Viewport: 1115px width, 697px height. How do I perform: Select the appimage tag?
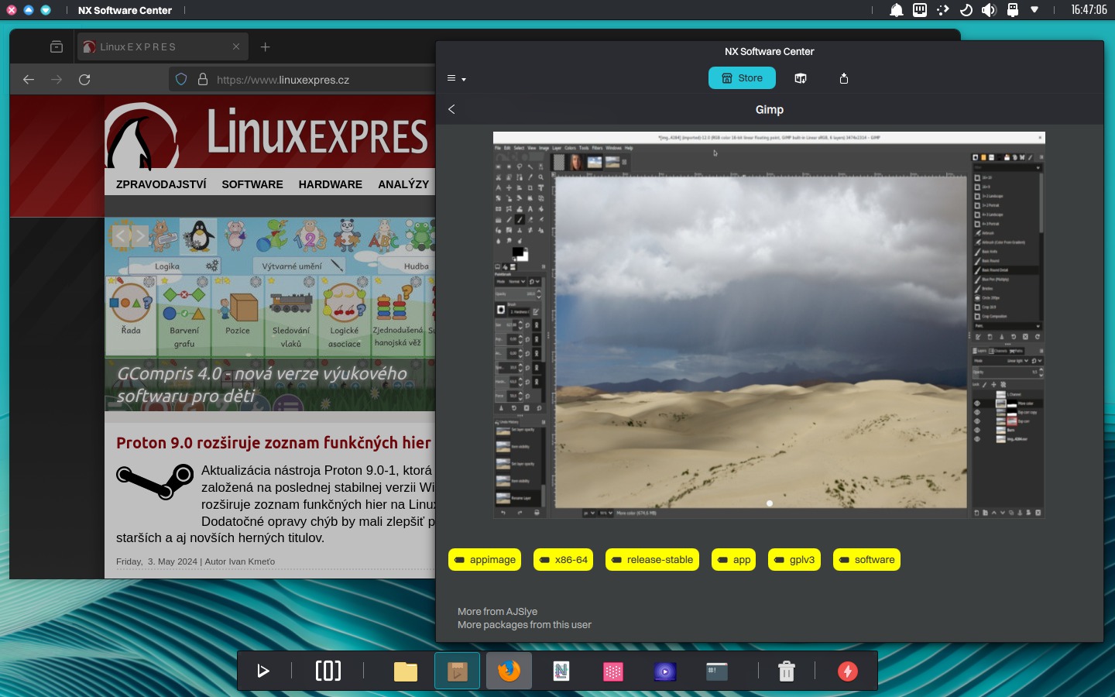click(485, 560)
